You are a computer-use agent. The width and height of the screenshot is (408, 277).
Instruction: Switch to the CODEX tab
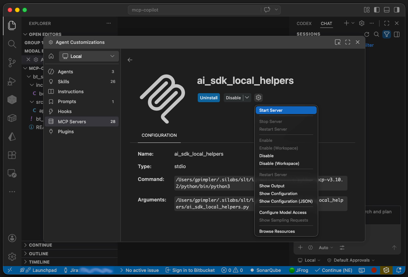coord(304,23)
